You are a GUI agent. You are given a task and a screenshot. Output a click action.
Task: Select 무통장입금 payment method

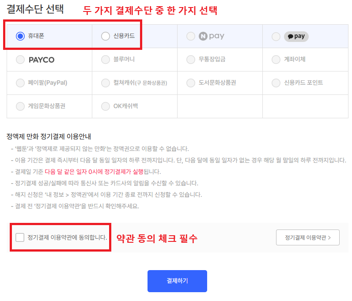tap(191, 60)
